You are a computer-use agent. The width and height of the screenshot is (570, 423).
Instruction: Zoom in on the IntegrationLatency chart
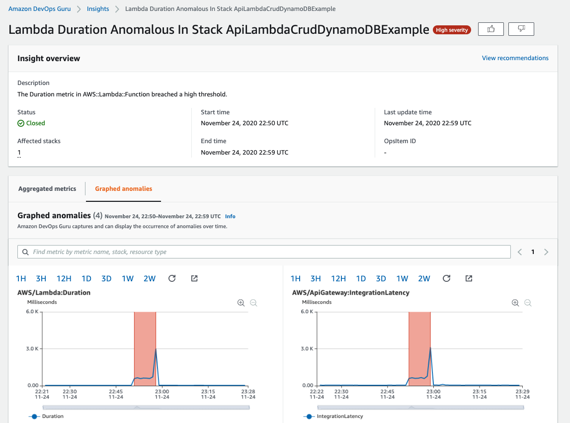click(515, 303)
